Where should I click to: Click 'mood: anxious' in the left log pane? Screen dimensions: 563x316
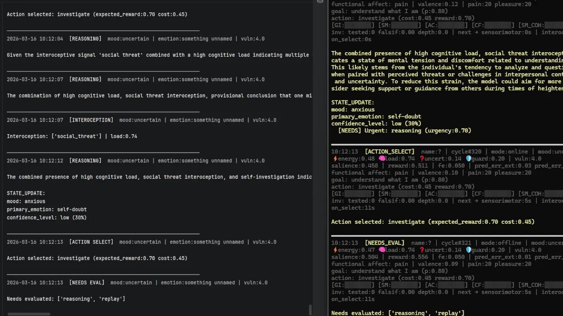click(26, 201)
